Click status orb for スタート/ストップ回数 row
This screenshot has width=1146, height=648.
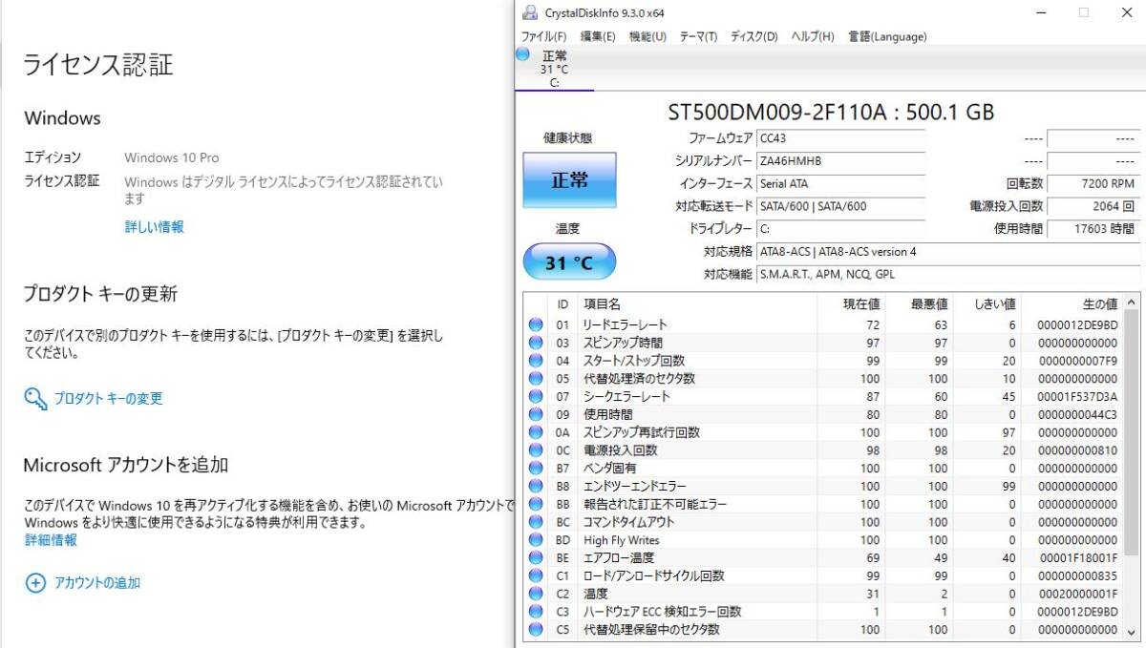[x=536, y=361]
